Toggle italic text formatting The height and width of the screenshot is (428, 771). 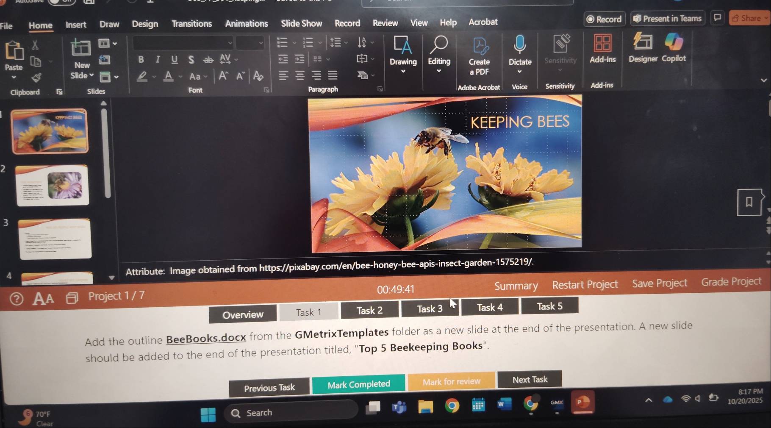coord(157,60)
